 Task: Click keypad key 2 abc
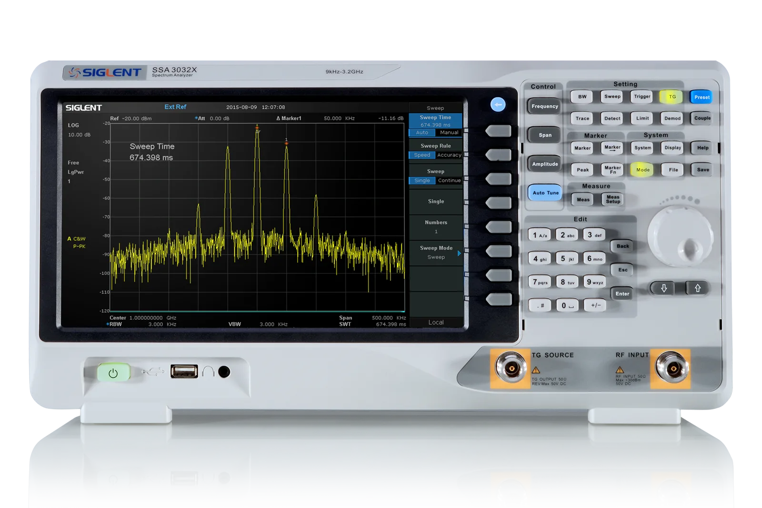(x=567, y=235)
